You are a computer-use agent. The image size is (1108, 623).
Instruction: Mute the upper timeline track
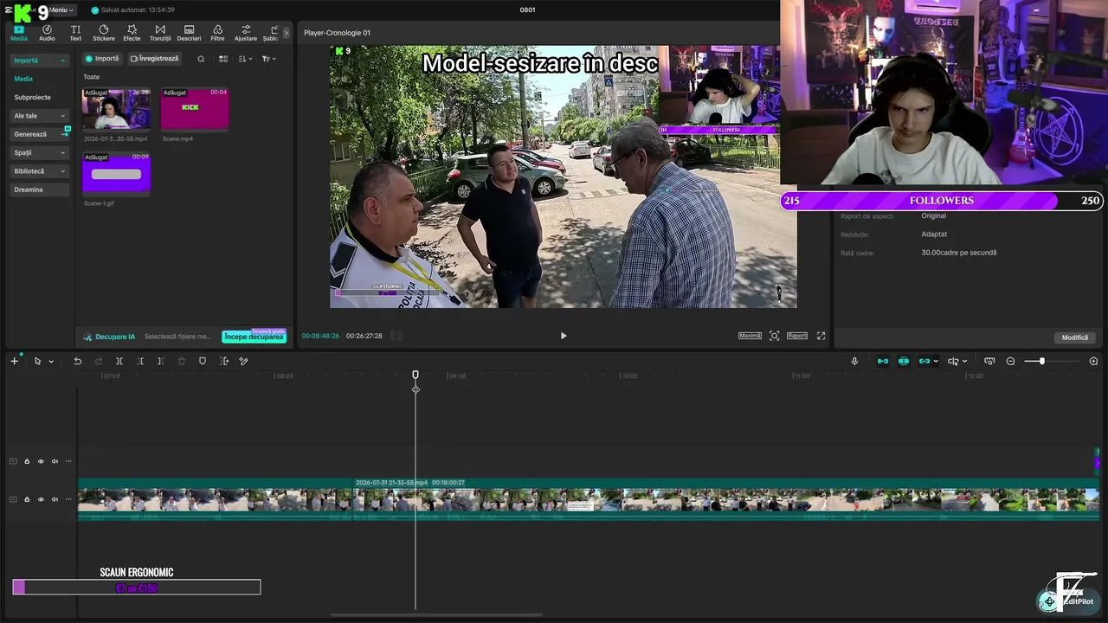pos(55,461)
